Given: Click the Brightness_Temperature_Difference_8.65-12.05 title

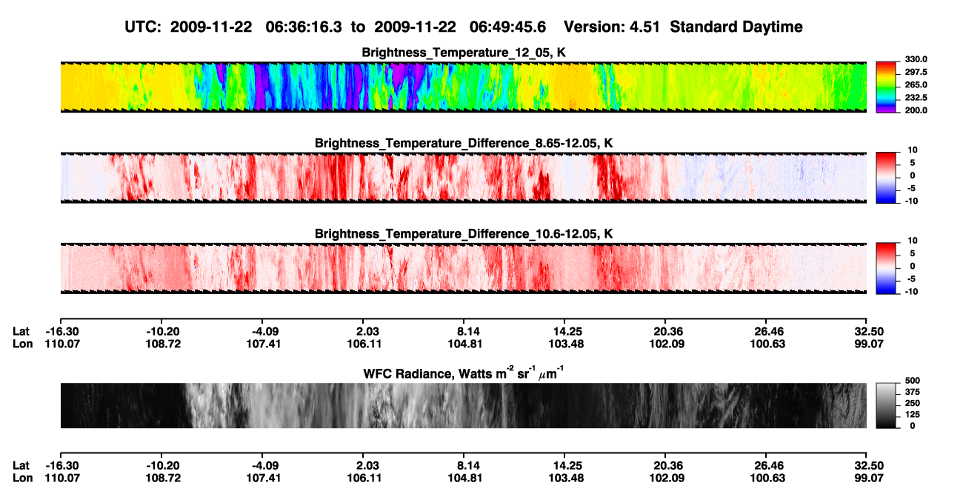Looking at the screenshot, I should tap(464, 143).
